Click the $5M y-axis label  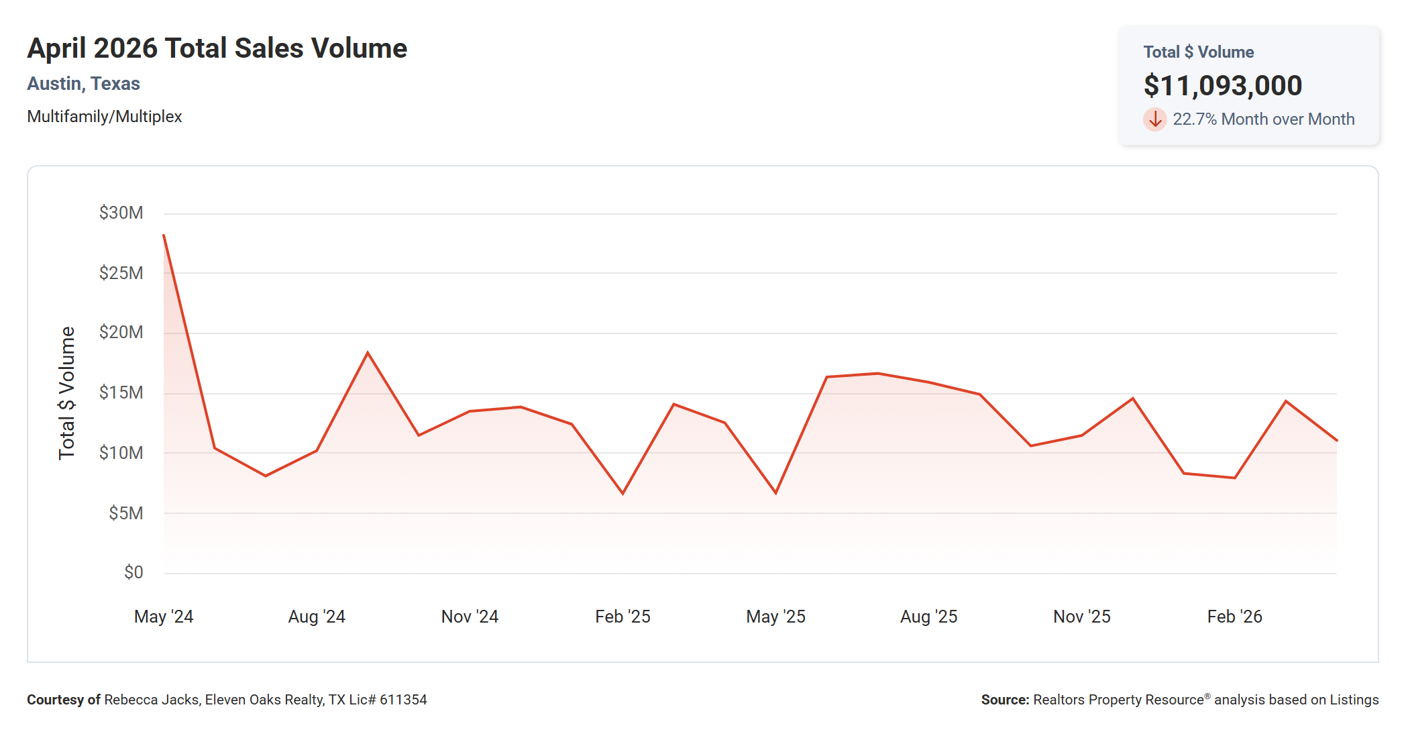(126, 513)
